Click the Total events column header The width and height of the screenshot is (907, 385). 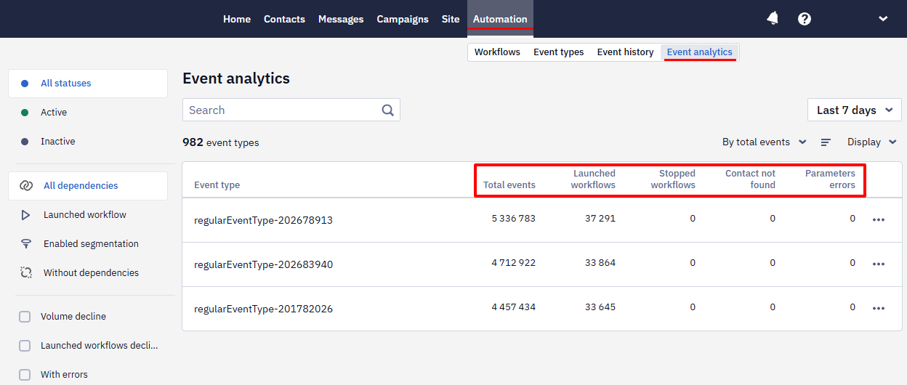point(509,185)
